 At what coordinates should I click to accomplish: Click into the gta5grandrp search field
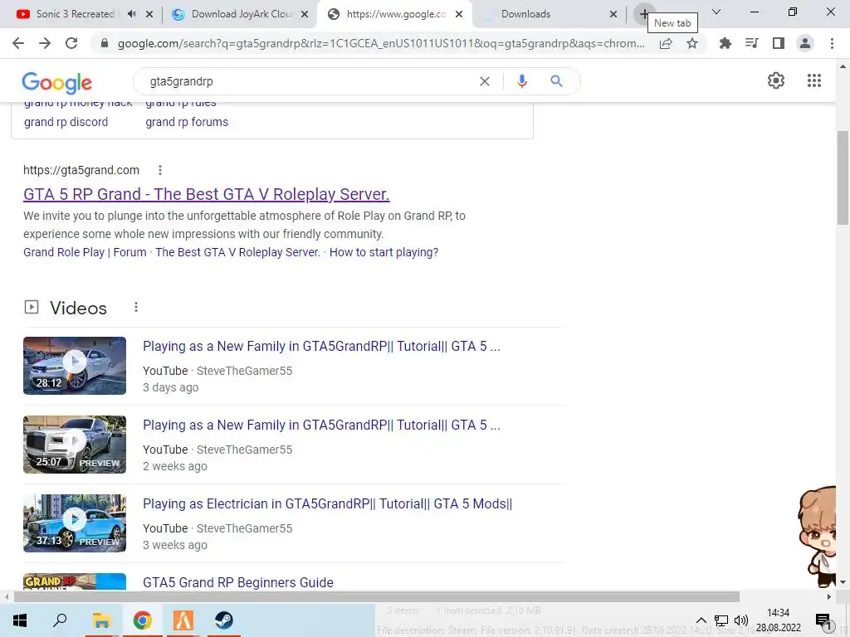click(x=309, y=81)
